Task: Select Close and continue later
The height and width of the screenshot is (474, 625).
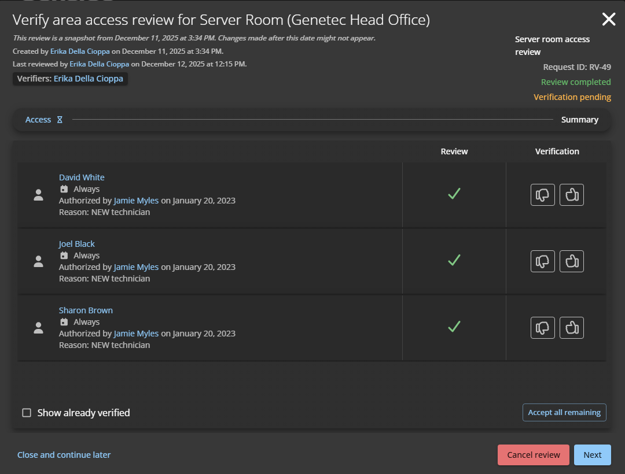Action: [x=64, y=455]
